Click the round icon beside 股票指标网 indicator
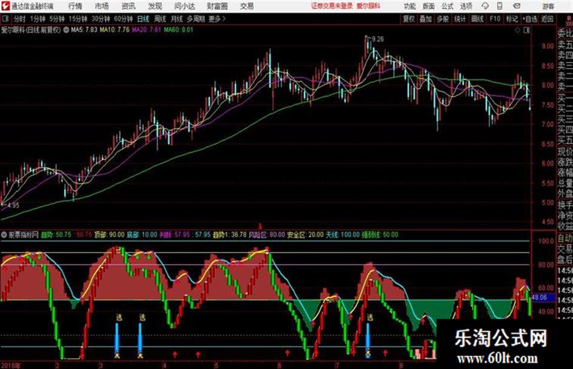Screen dimensions: 573x369 point(4,235)
